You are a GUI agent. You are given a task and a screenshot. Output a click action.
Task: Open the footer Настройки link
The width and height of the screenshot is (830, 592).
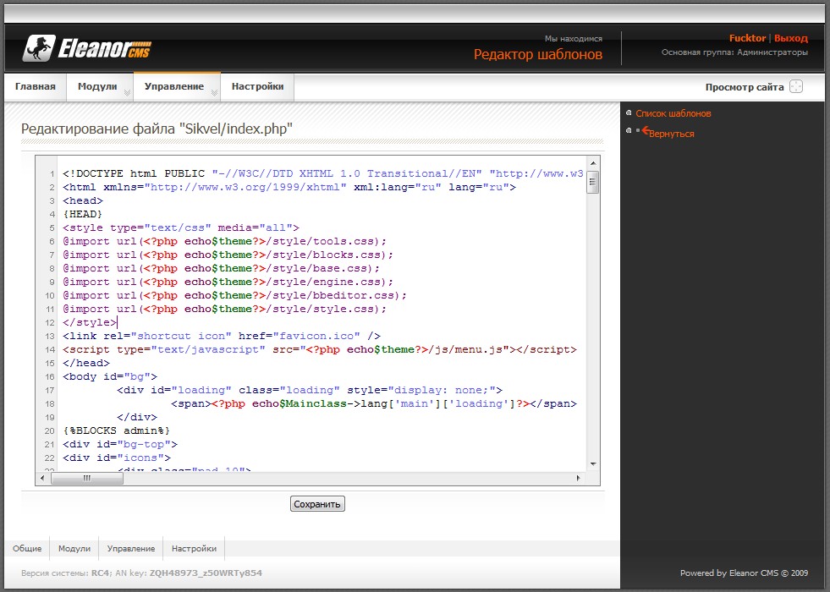click(194, 549)
